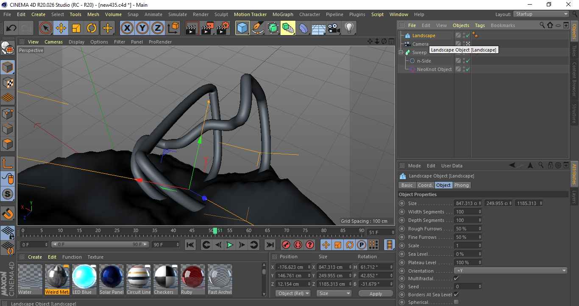Select the LED Blue material
Viewport: 579px width, 306px height.
[x=84, y=279]
